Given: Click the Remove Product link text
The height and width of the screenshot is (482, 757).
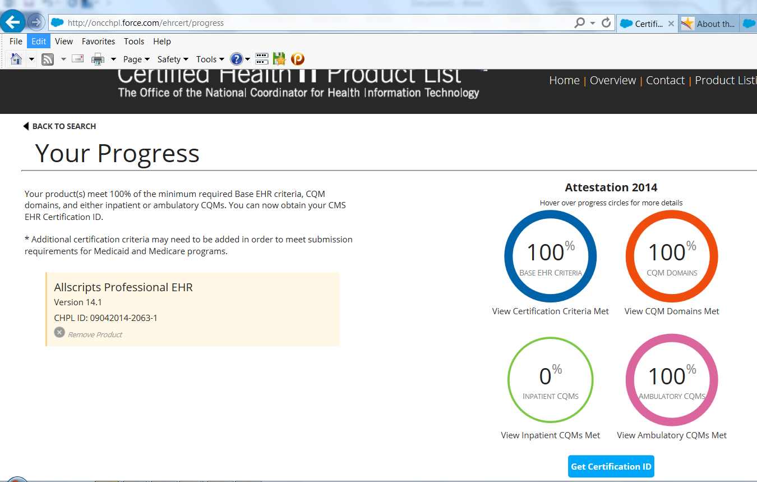Looking at the screenshot, I should [x=95, y=334].
